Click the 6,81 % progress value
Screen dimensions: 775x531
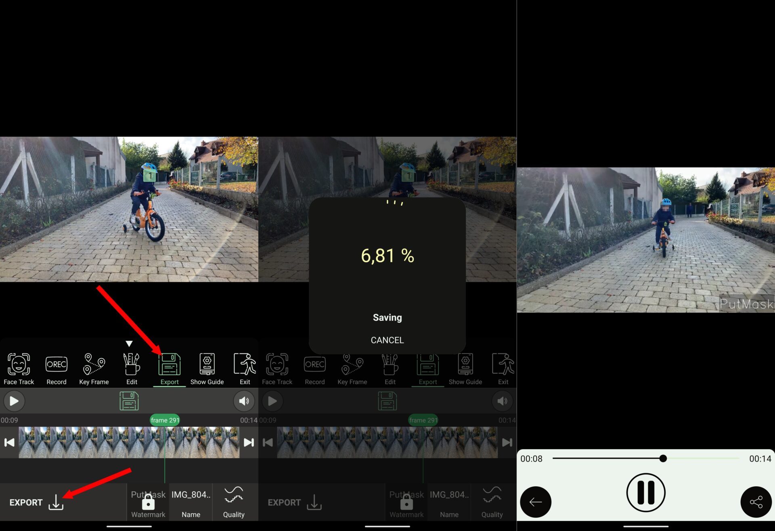(x=387, y=255)
